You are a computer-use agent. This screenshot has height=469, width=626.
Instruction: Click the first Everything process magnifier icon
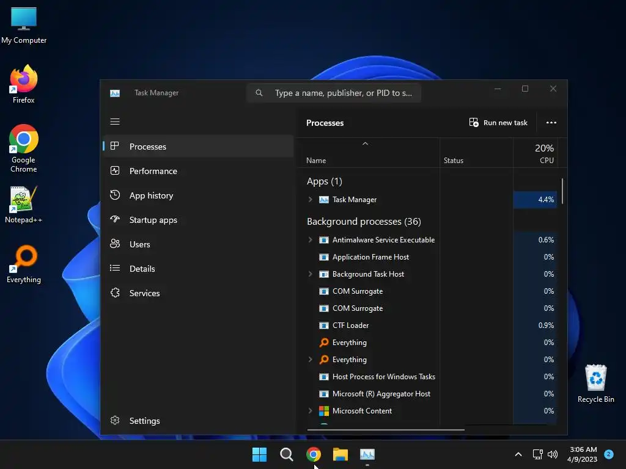(324, 343)
